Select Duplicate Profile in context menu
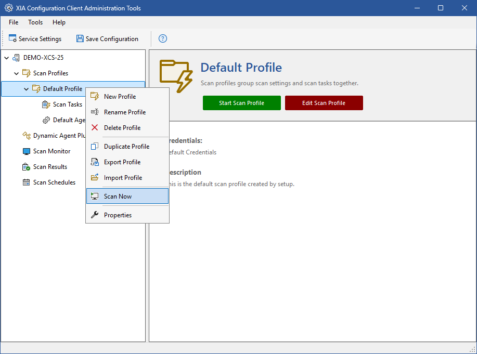The height and width of the screenshot is (354, 477). coord(126,147)
